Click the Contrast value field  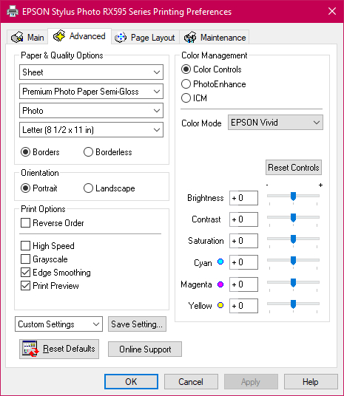243,219
